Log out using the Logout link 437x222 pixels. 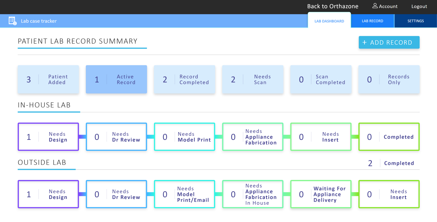pyautogui.click(x=419, y=6)
